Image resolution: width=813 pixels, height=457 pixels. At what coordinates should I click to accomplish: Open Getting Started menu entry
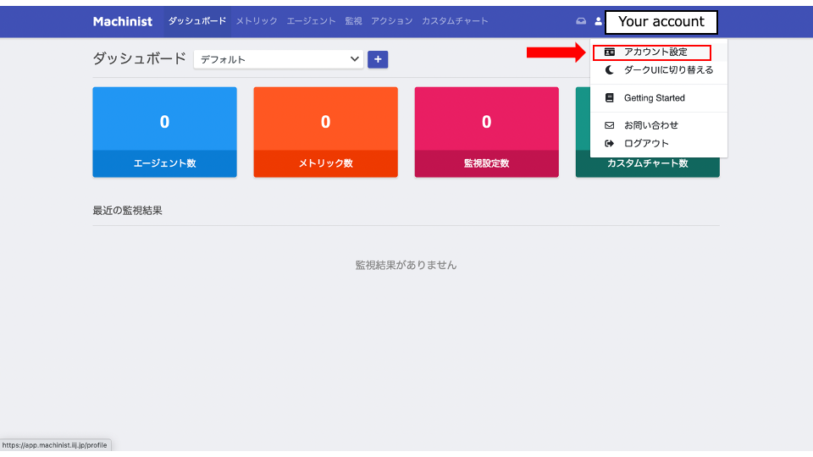coord(659,98)
